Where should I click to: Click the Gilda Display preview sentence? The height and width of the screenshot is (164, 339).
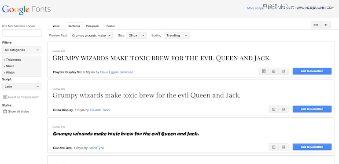(146, 95)
